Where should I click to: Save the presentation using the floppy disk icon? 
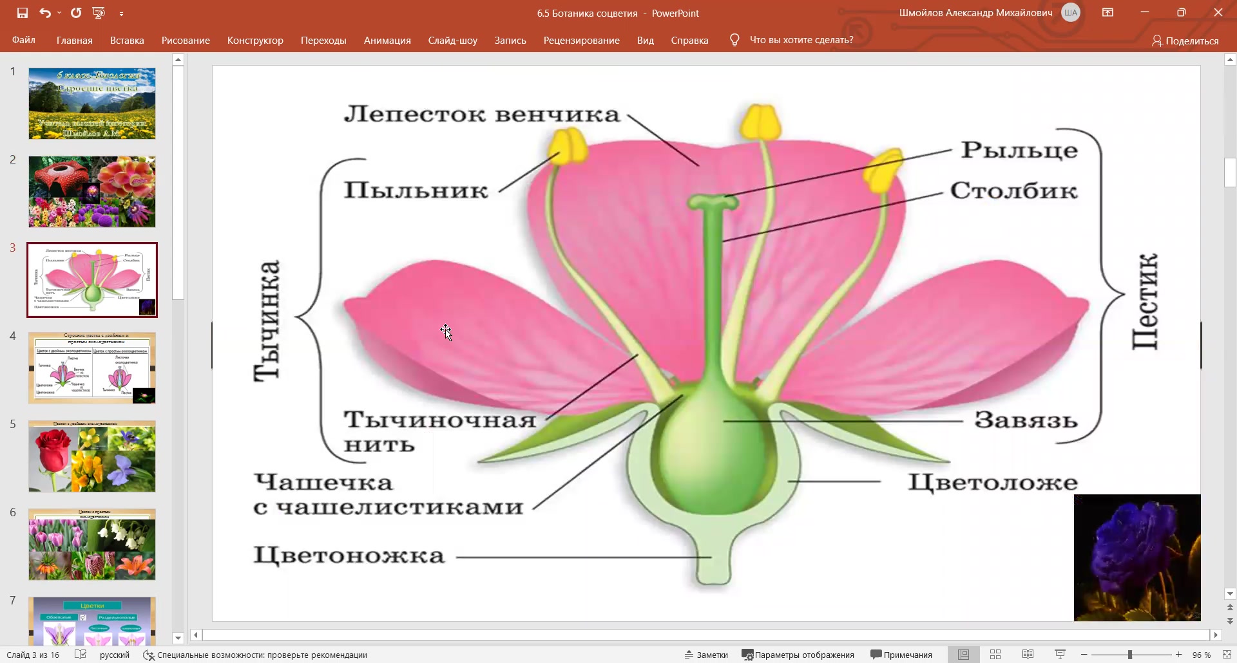pos(23,13)
